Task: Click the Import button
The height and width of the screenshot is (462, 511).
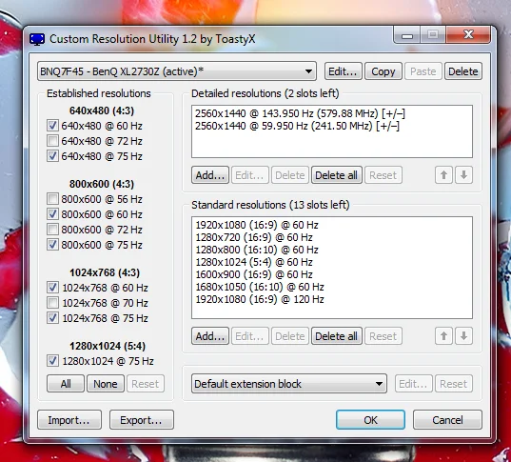Action: pyautogui.click(x=69, y=420)
